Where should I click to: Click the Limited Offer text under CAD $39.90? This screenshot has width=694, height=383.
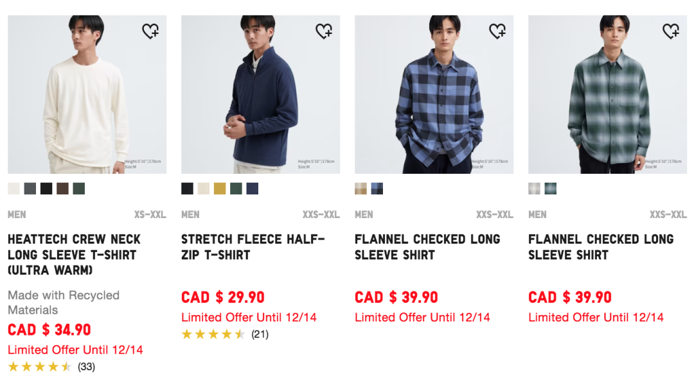(x=421, y=317)
